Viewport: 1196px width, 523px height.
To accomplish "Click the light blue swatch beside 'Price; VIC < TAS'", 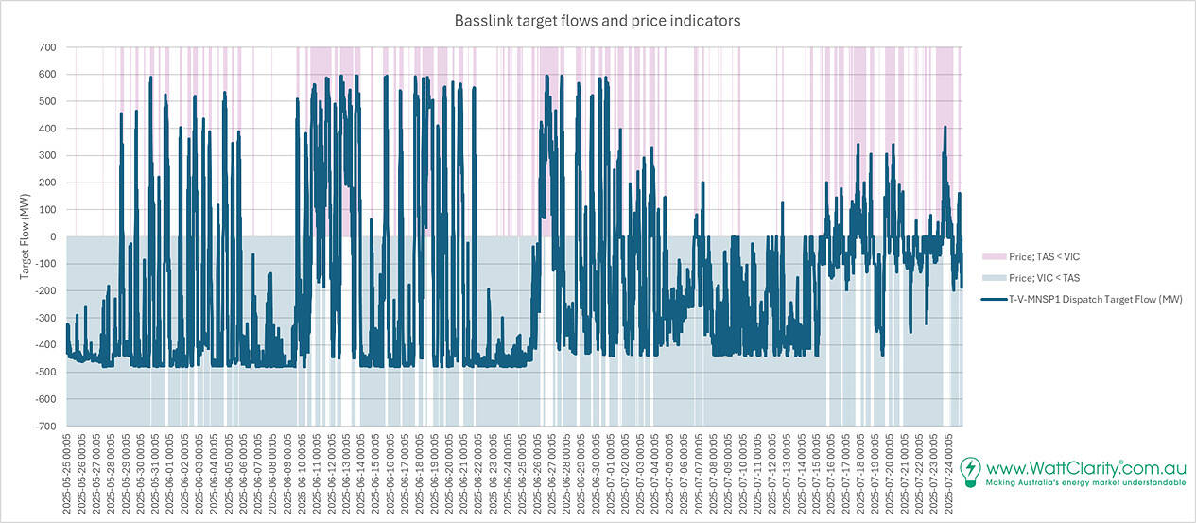I will 993,277.
